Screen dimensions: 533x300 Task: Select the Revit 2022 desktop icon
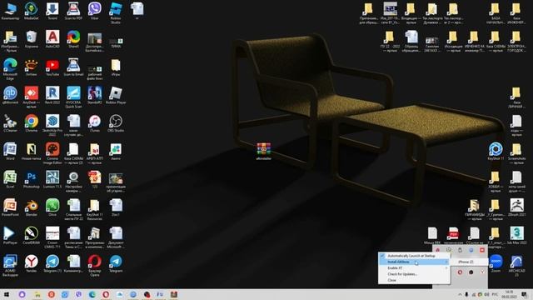point(52,95)
